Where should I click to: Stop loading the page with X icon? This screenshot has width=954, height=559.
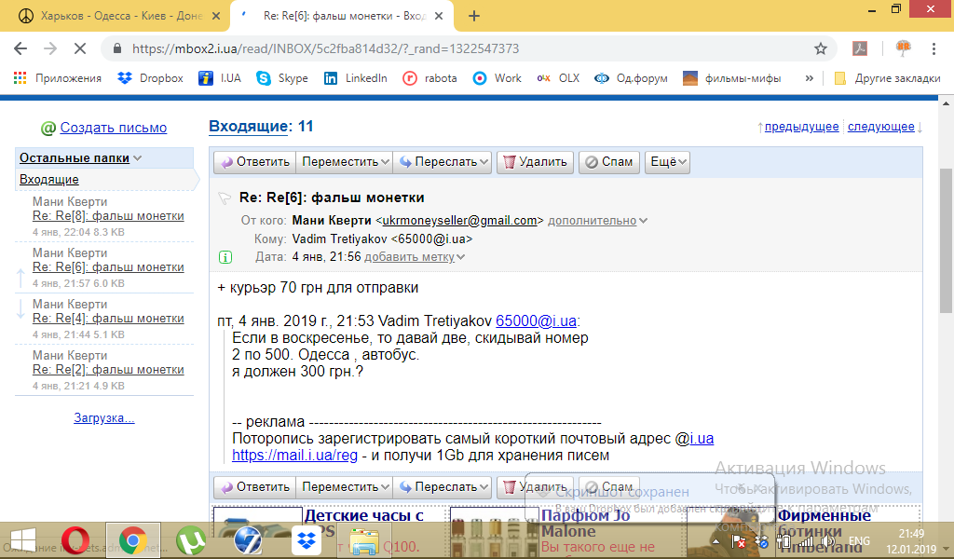(80, 48)
